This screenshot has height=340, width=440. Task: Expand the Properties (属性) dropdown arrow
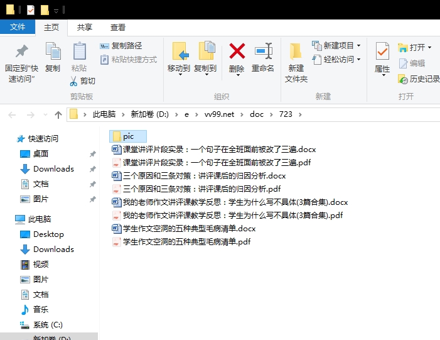383,75
